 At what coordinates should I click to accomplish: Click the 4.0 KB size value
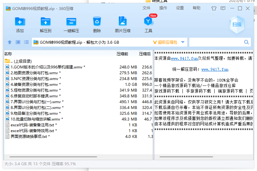click(x=131, y=136)
